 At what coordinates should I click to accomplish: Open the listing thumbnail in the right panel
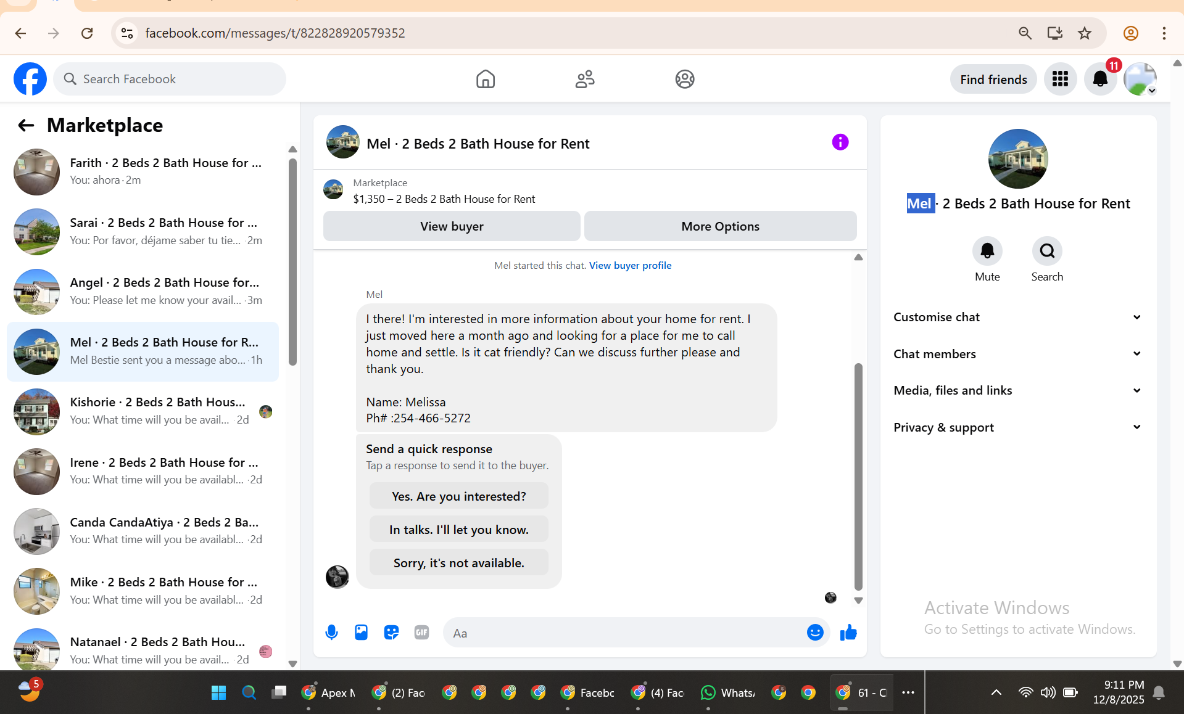coord(1018,158)
